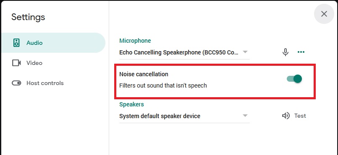The image size is (338, 155).
Task: Close the Settings dialog with the X
Action: (x=324, y=14)
